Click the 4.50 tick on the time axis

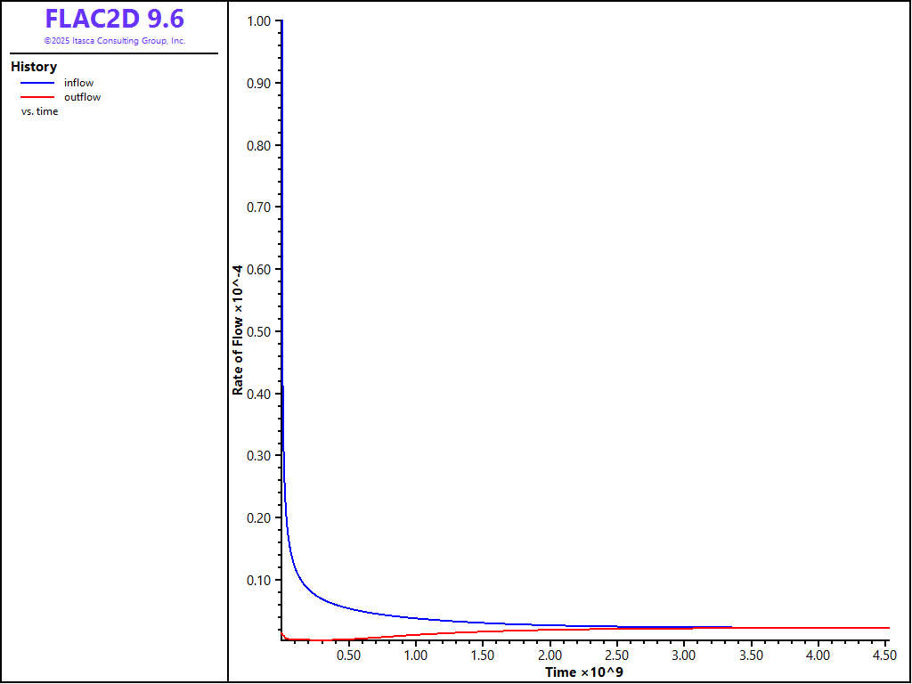pos(884,655)
